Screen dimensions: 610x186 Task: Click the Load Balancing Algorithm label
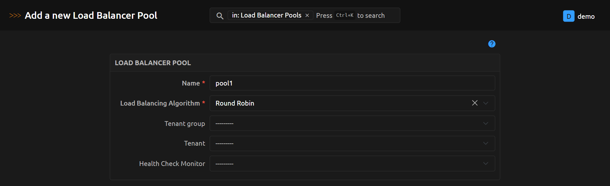coord(160,103)
